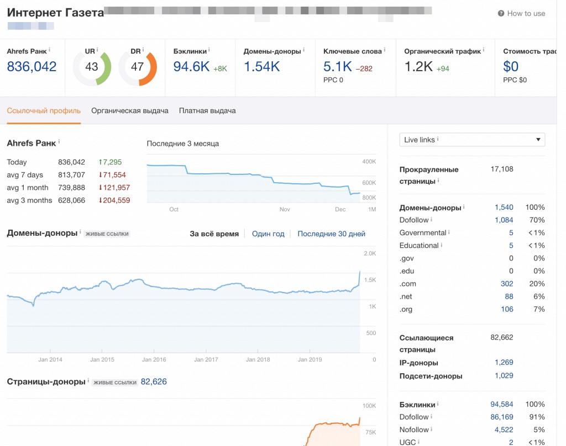Click the UR 43 gauge

point(92,68)
